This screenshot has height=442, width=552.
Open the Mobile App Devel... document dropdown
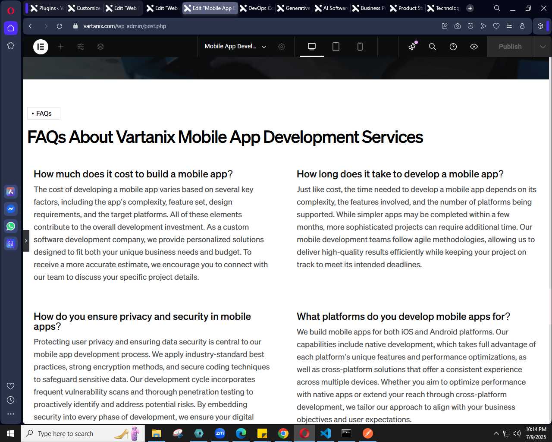pyautogui.click(x=235, y=47)
